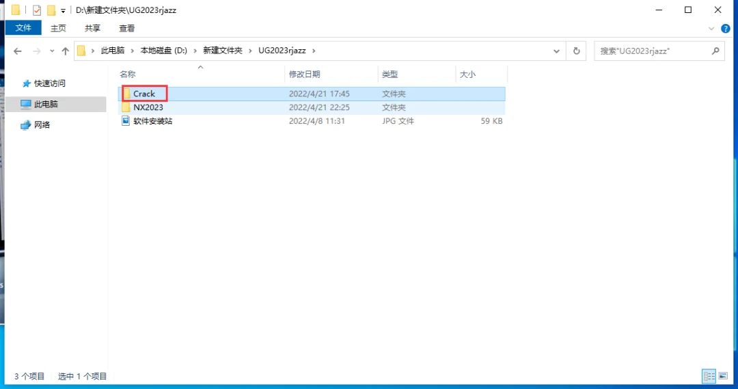738x389 pixels.
Task: Click the JPG 文件 type cell
Action: (x=398, y=121)
